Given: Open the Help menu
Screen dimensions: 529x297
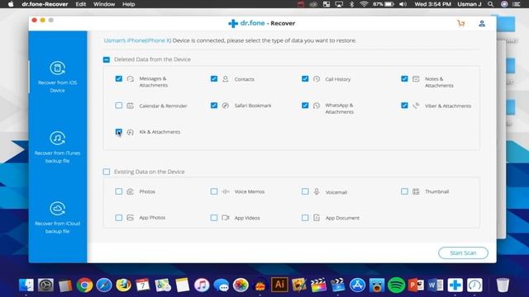Looking at the screenshot, I should [129, 4].
